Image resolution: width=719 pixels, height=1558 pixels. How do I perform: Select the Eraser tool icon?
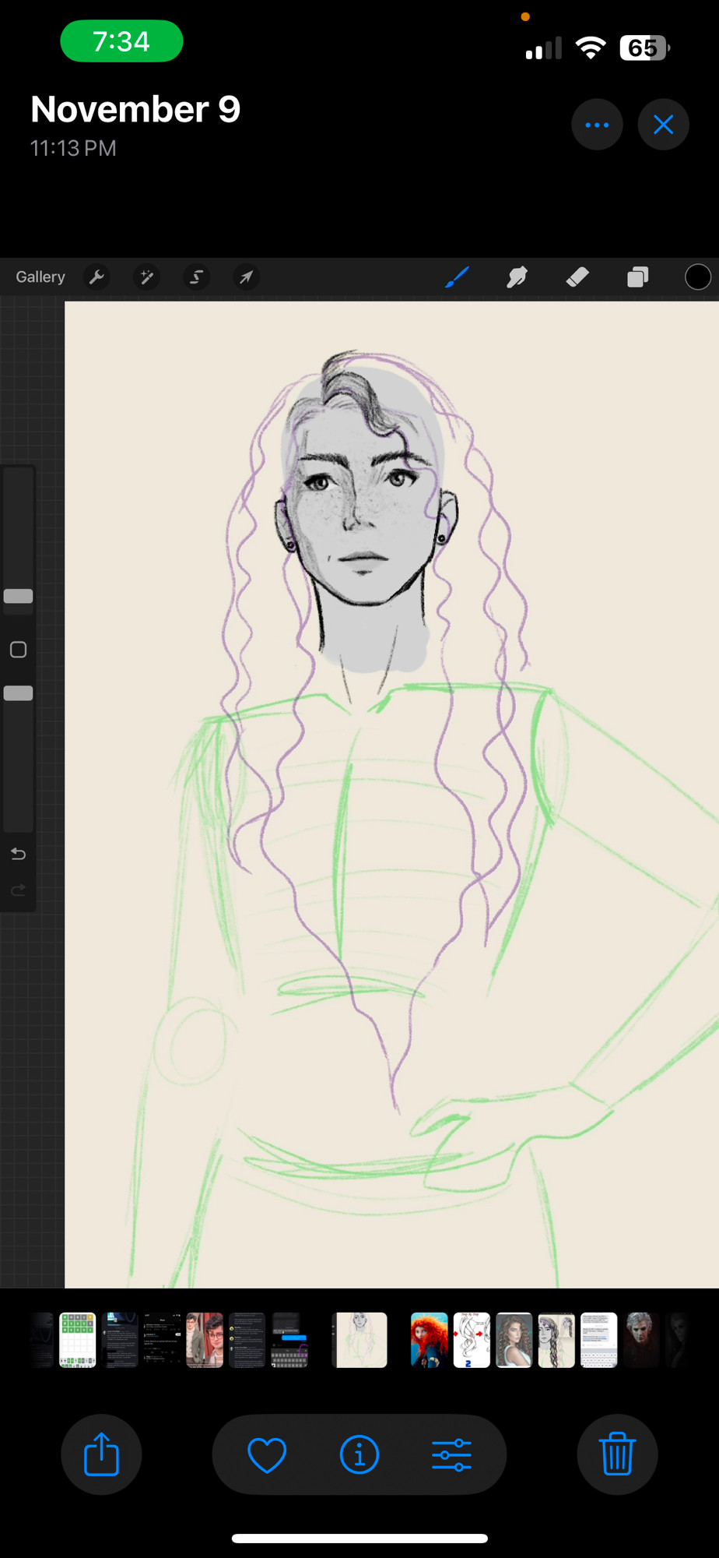coord(577,277)
